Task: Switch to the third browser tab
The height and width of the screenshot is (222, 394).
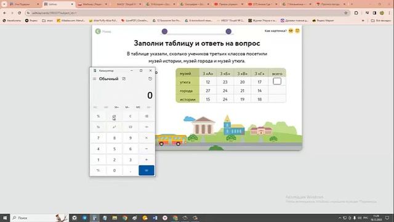Action: click(92, 4)
